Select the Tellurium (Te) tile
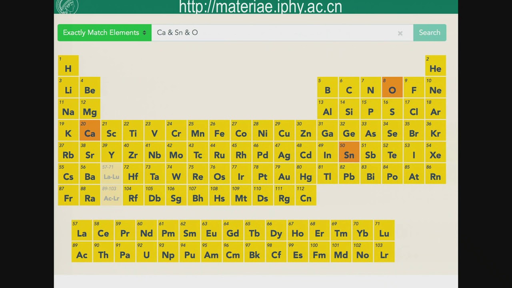This screenshot has width=512, height=288. 392,152
